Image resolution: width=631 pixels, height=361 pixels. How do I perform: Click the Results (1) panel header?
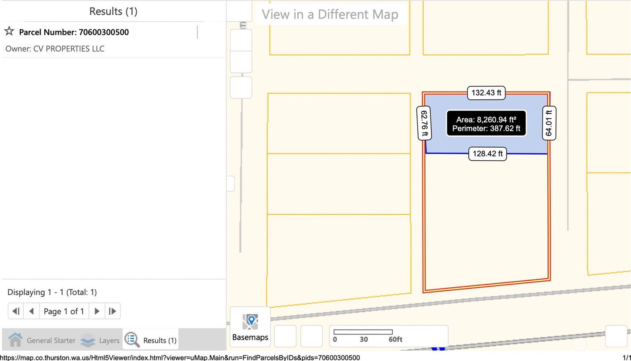pyautogui.click(x=113, y=11)
